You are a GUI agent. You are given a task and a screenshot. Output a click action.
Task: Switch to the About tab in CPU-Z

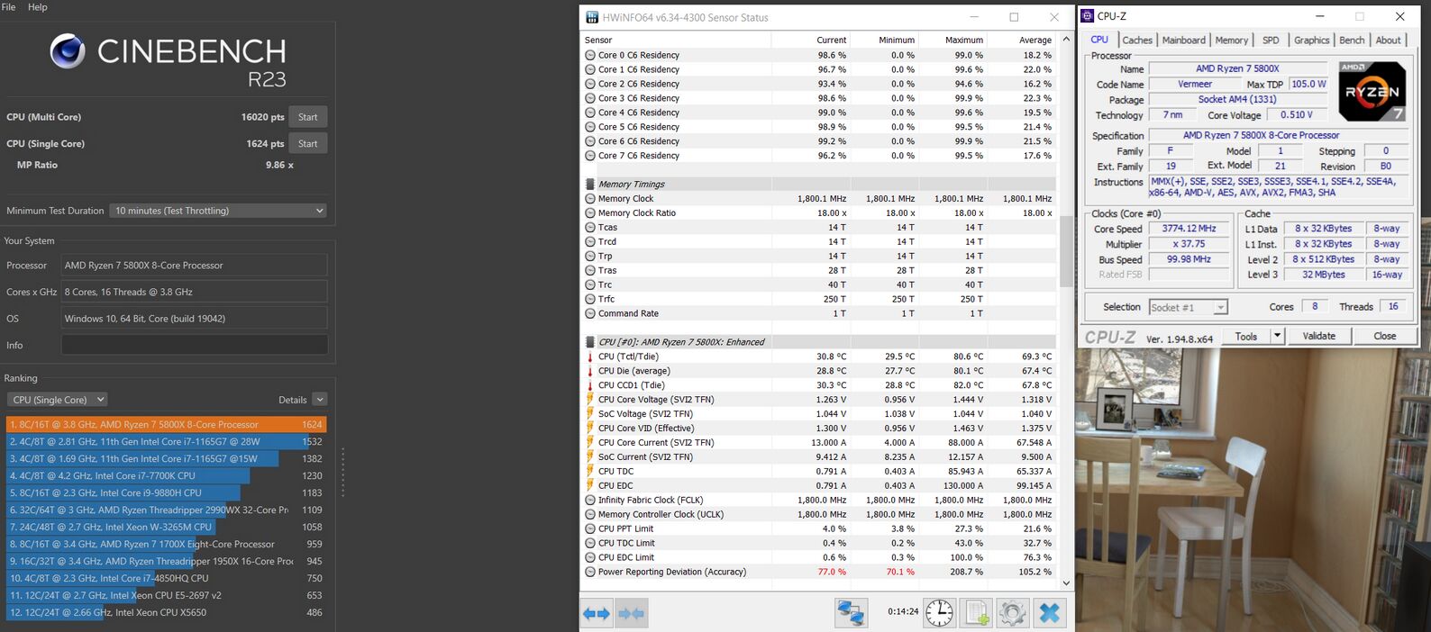[1389, 41]
